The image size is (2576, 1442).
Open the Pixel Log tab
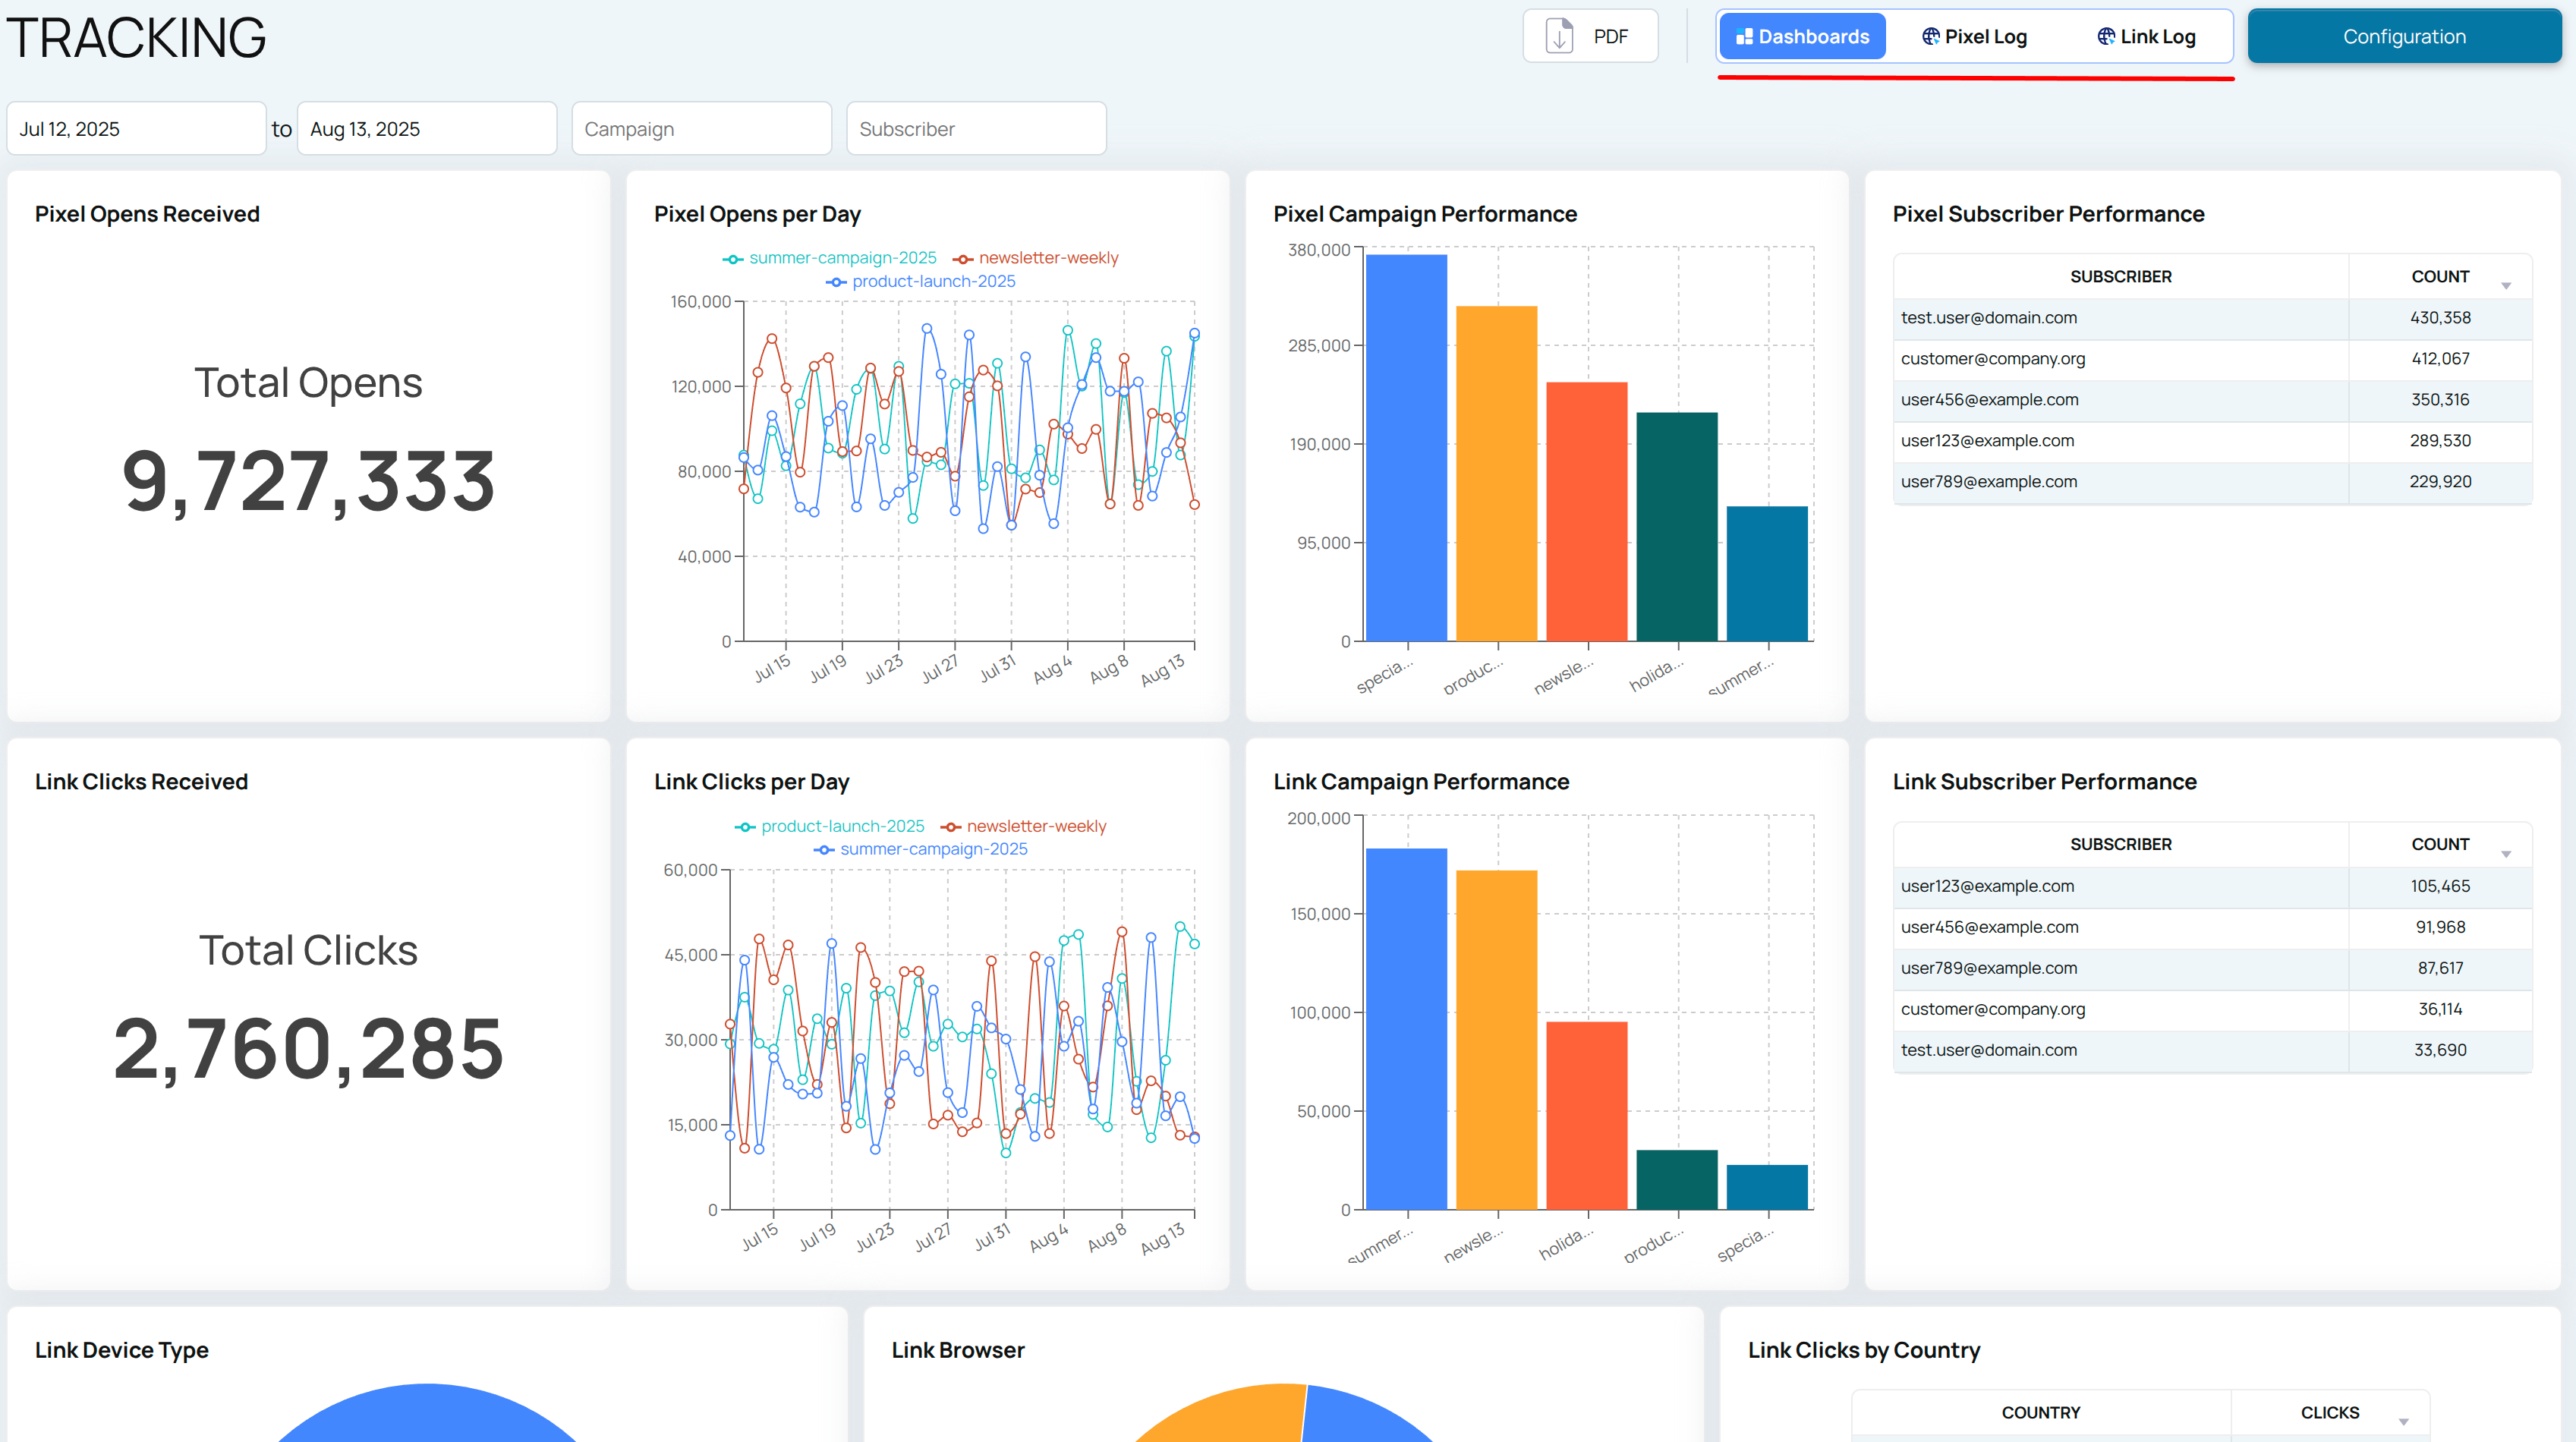coord(1974,37)
